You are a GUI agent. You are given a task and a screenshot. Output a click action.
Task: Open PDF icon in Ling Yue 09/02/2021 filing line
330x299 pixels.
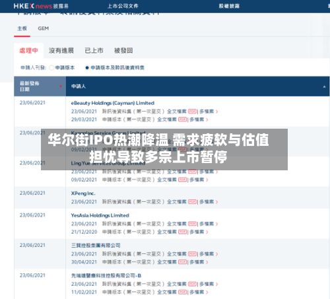click(x=183, y=180)
